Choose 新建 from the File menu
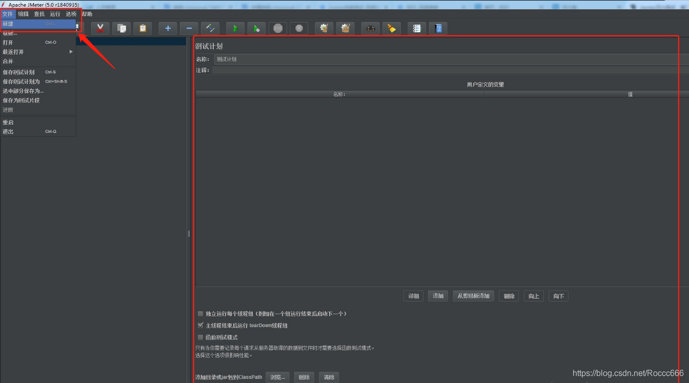 coord(38,24)
